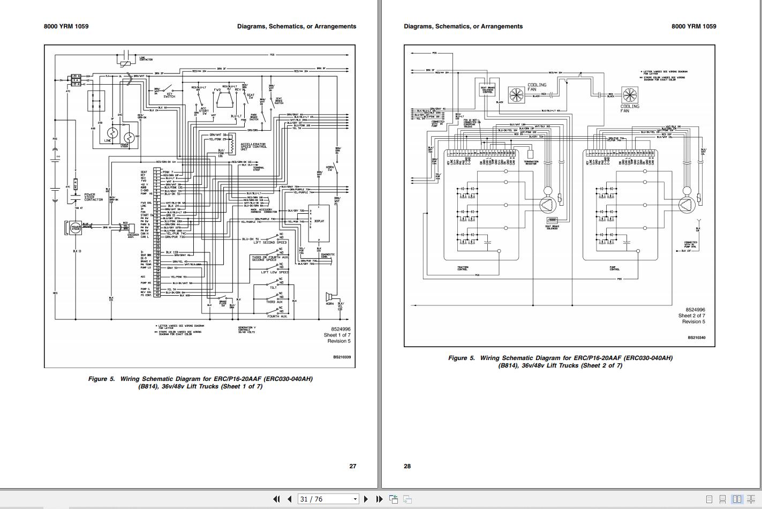Go to the previous page
This screenshot has width=762, height=509.
290,499
